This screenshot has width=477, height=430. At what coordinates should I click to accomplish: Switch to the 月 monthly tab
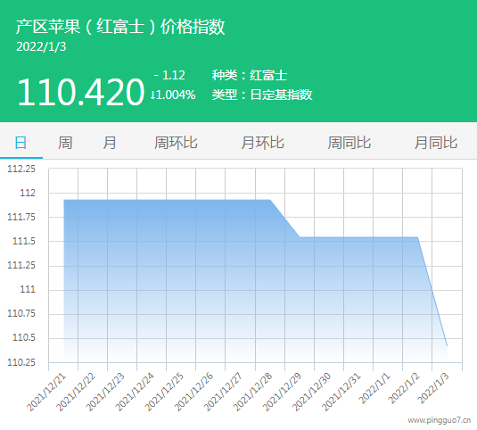coord(109,143)
